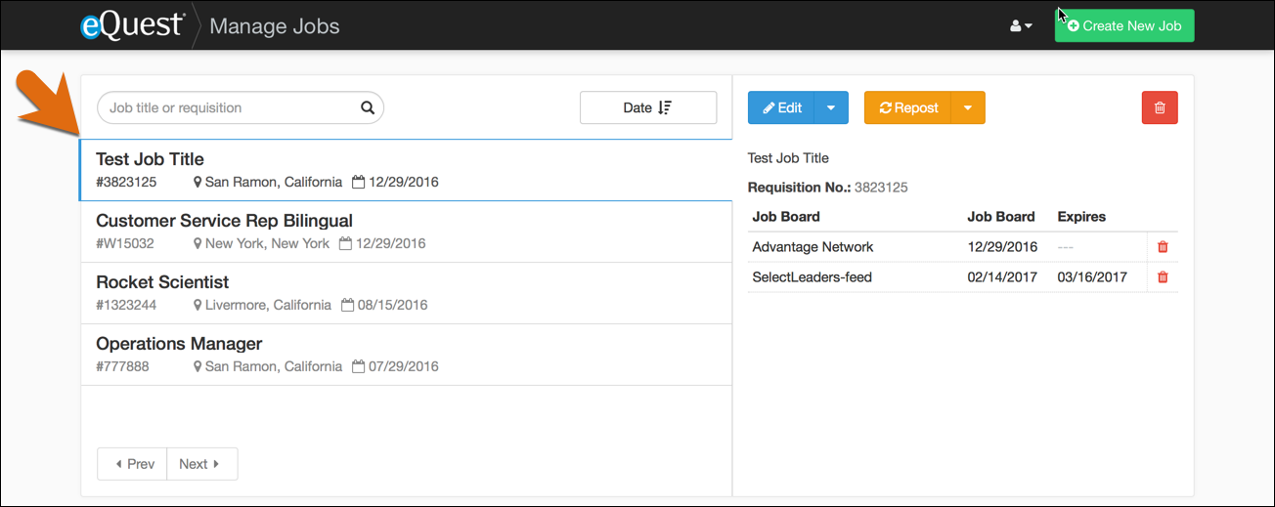Open the user account menu

point(1021,26)
